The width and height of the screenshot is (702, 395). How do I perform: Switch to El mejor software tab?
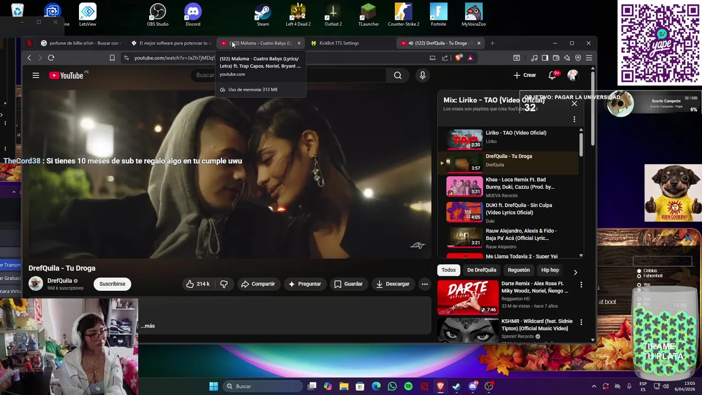(171, 43)
